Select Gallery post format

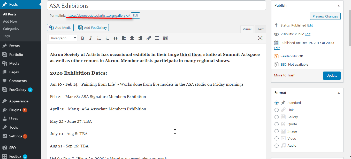(277, 117)
